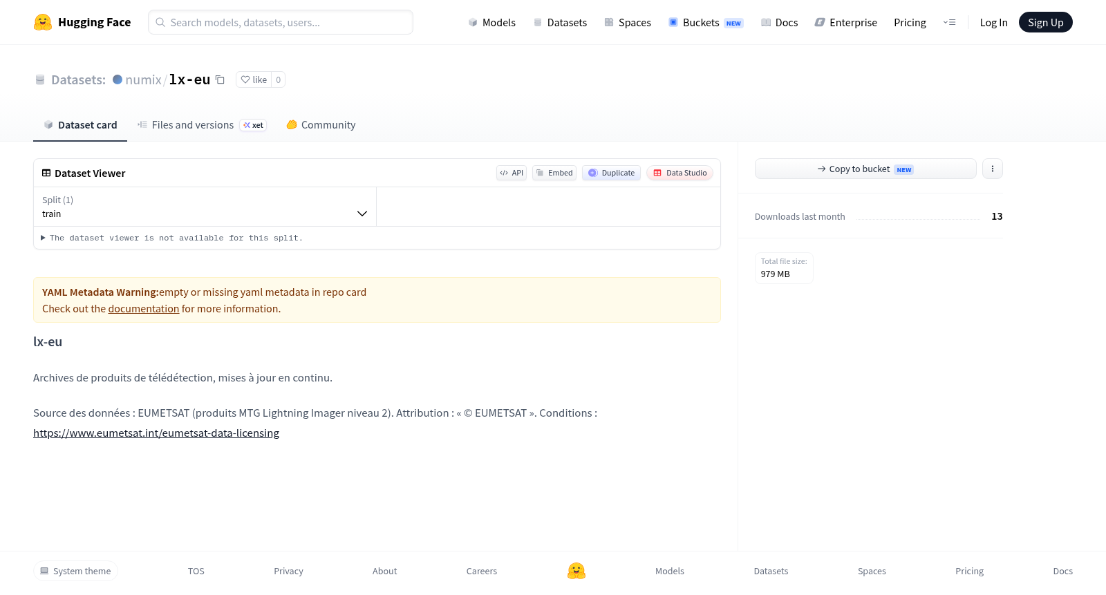Open Data Studio

click(679, 173)
